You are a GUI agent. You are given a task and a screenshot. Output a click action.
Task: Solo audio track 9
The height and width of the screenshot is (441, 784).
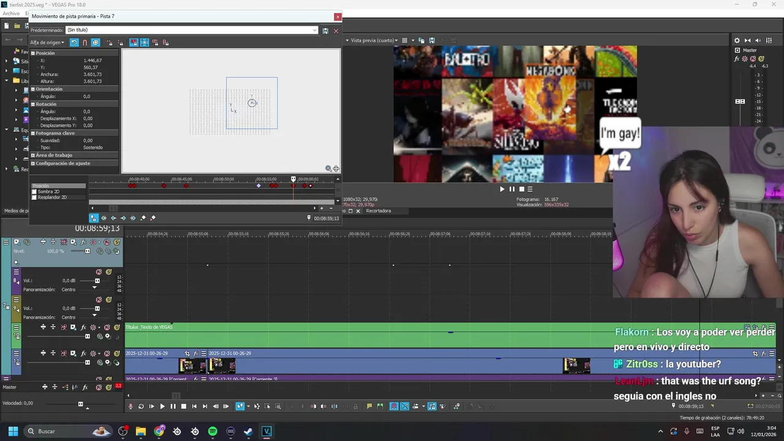tap(108, 300)
